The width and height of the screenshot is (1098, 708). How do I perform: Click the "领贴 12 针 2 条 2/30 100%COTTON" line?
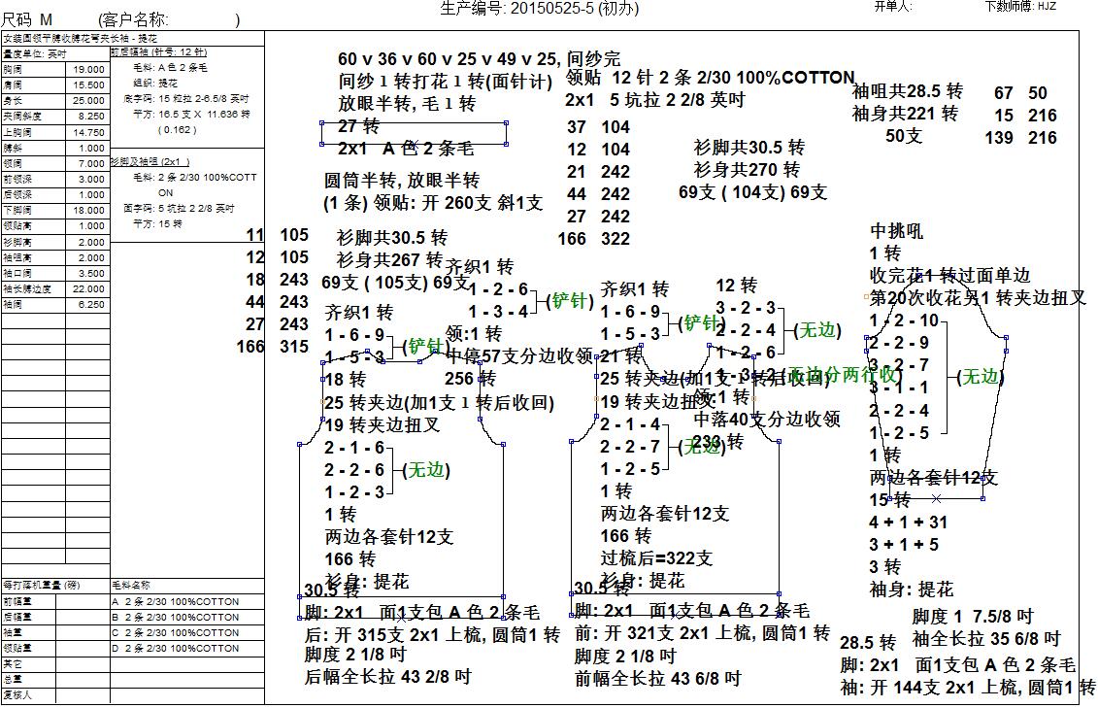[x=710, y=77]
